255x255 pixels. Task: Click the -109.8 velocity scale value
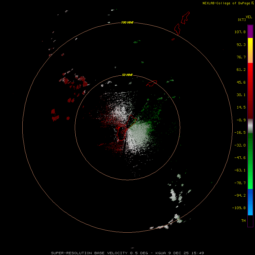coord(239,208)
